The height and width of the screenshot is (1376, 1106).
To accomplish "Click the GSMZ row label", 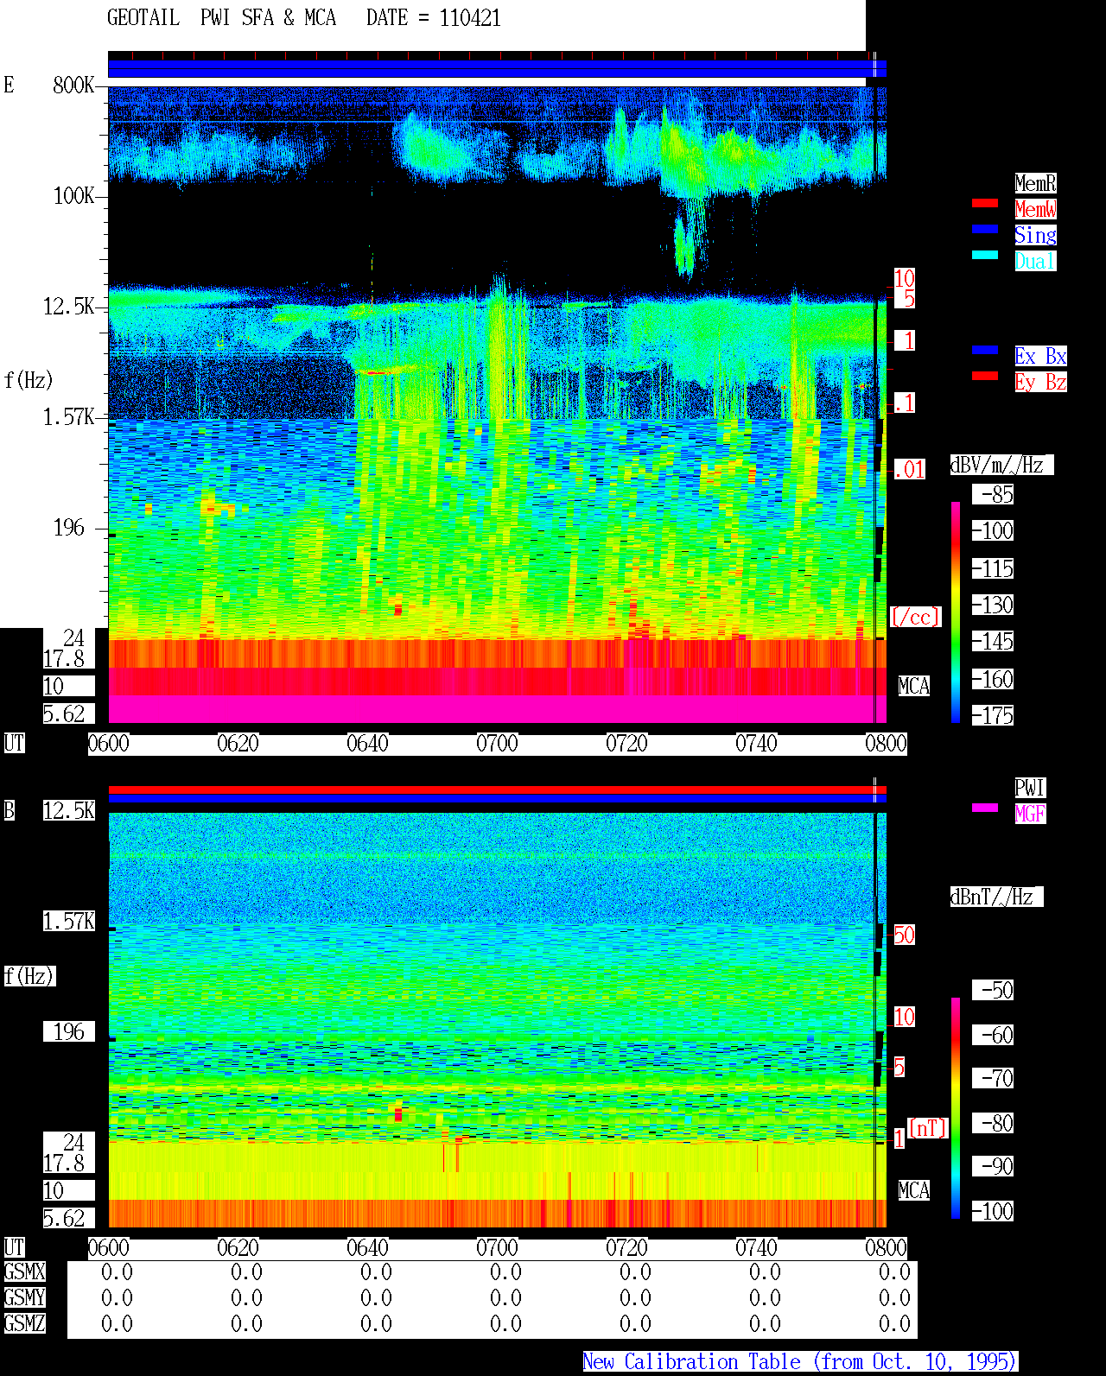I will click(x=24, y=1323).
